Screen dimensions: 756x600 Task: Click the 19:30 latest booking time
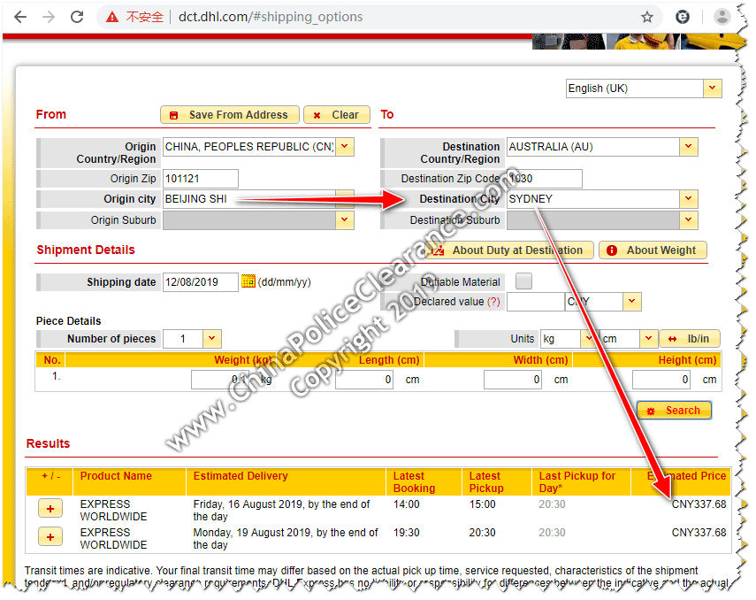pyautogui.click(x=407, y=533)
